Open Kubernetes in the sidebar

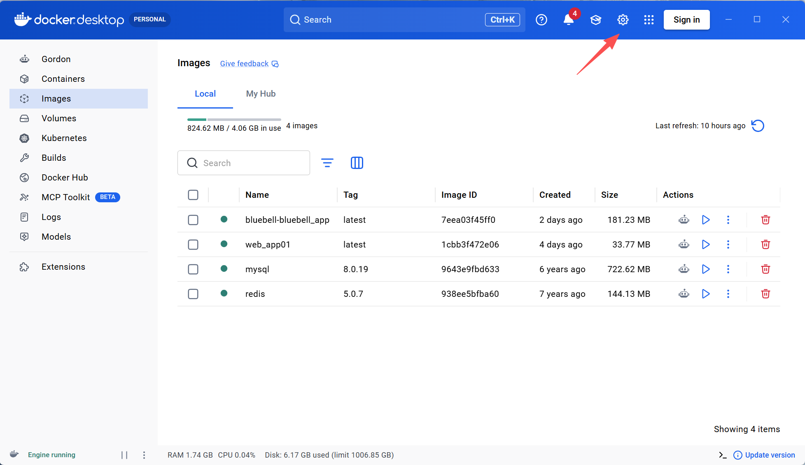click(79, 138)
